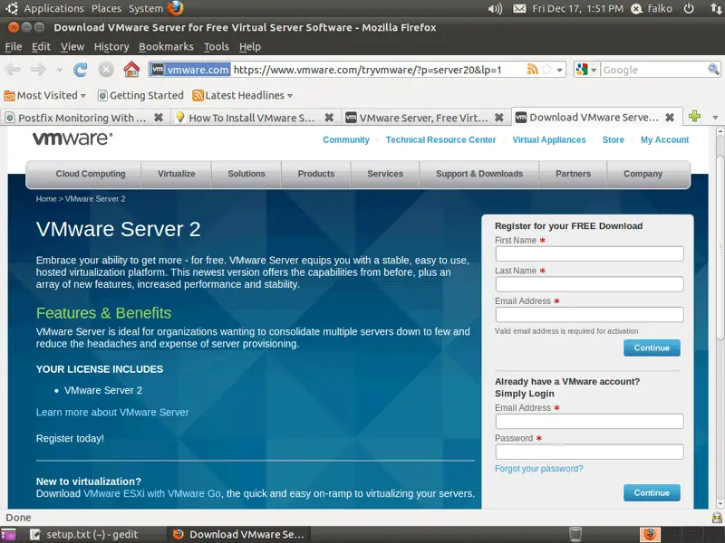This screenshot has width=725, height=543.
Task: Click Continue under the login form
Action: [x=652, y=492]
